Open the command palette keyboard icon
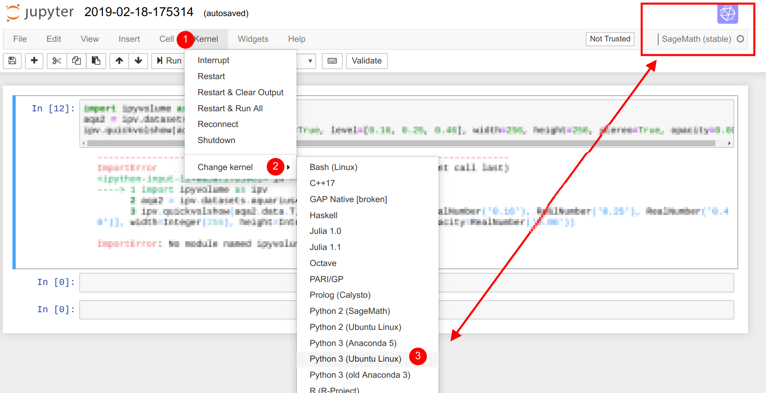This screenshot has height=393, width=766. click(332, 61)
